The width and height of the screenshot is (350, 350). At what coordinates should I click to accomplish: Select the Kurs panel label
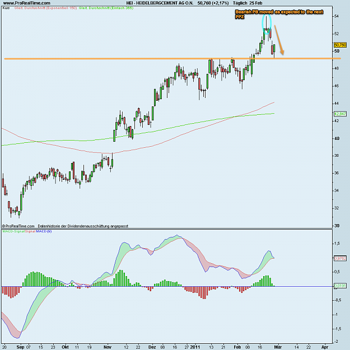(x=6, y=8)
